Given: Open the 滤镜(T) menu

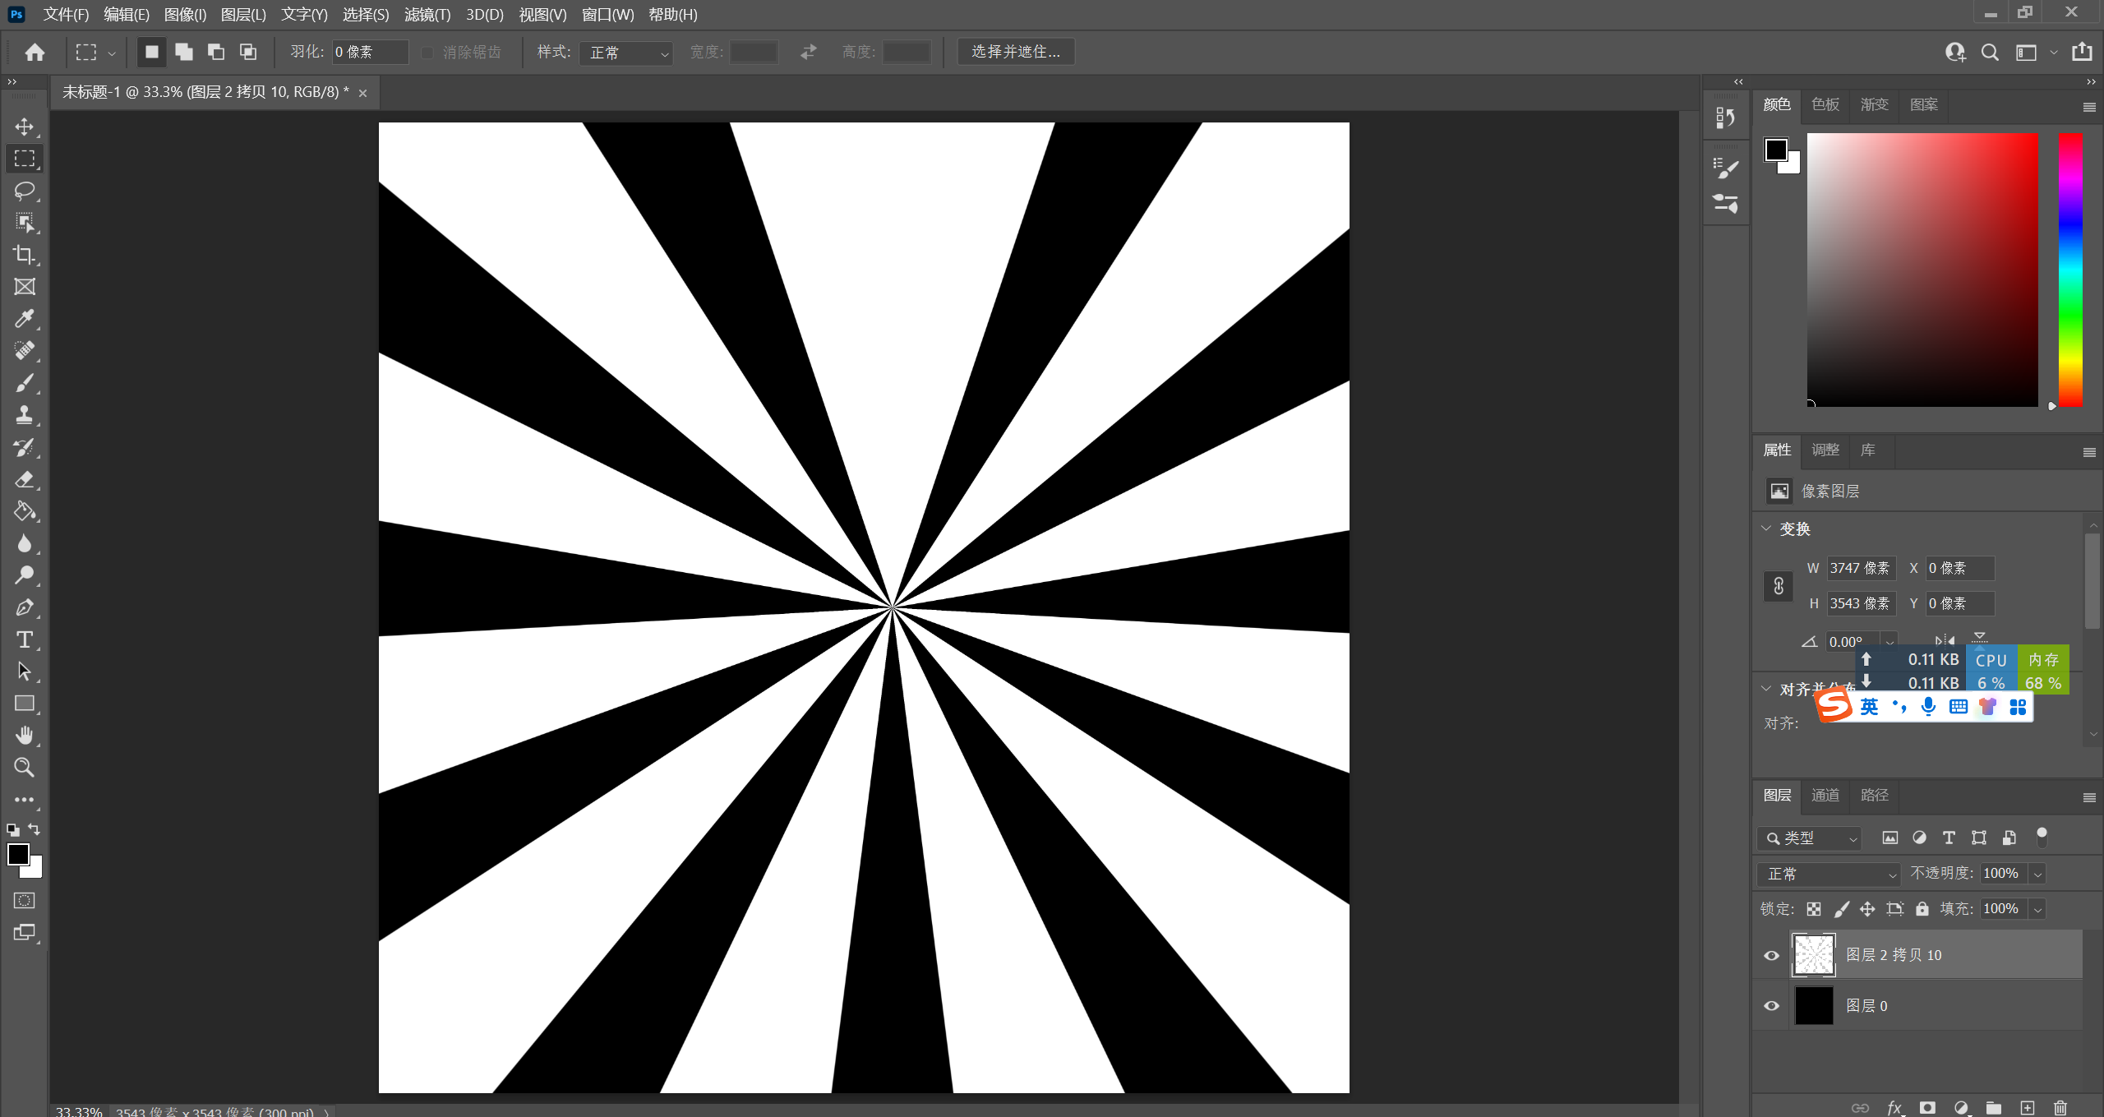Looking at the screenshot, I should click(427, 14).
